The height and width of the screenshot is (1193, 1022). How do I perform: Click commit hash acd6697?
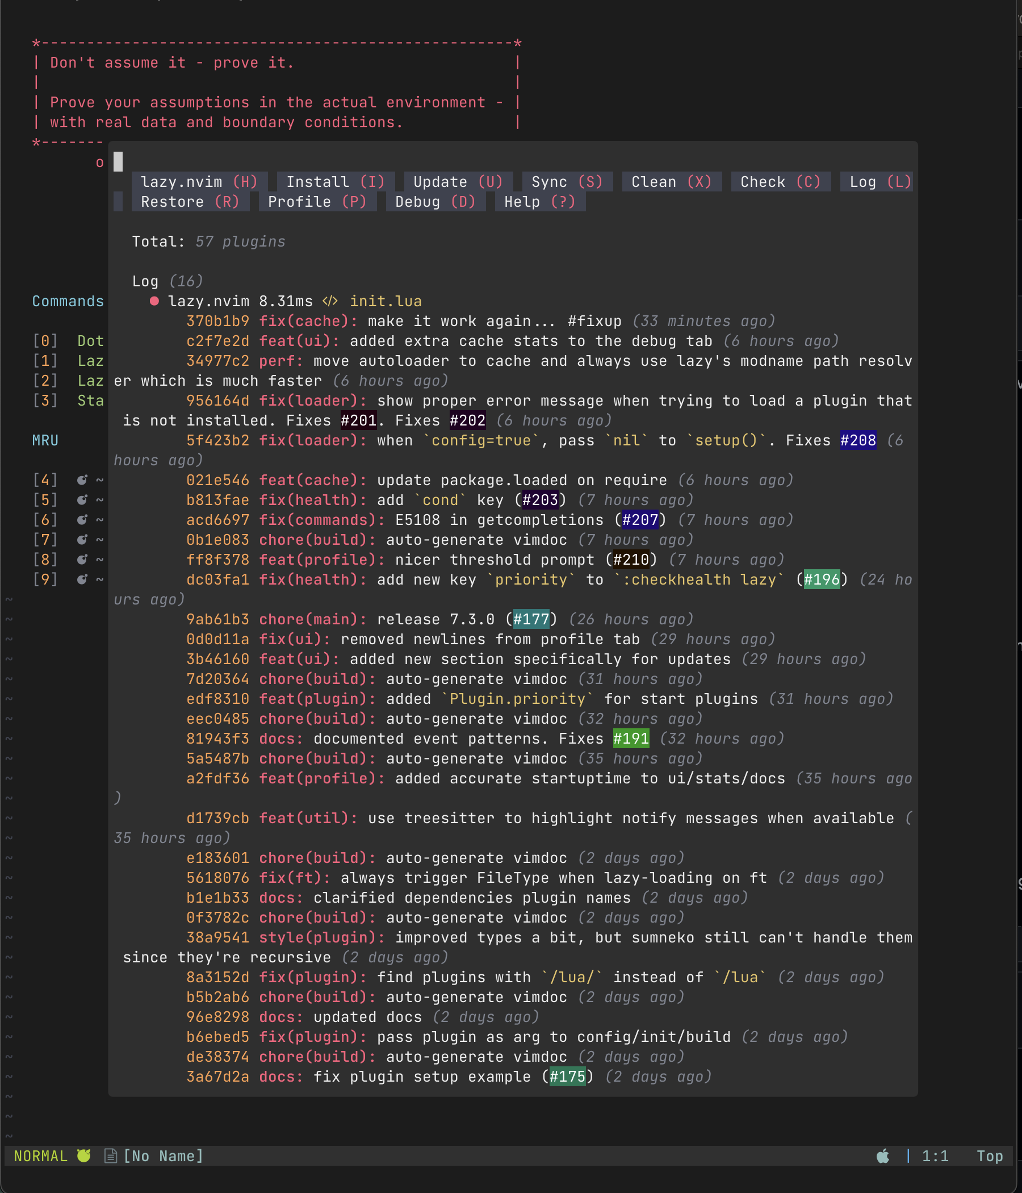[217, 520]
